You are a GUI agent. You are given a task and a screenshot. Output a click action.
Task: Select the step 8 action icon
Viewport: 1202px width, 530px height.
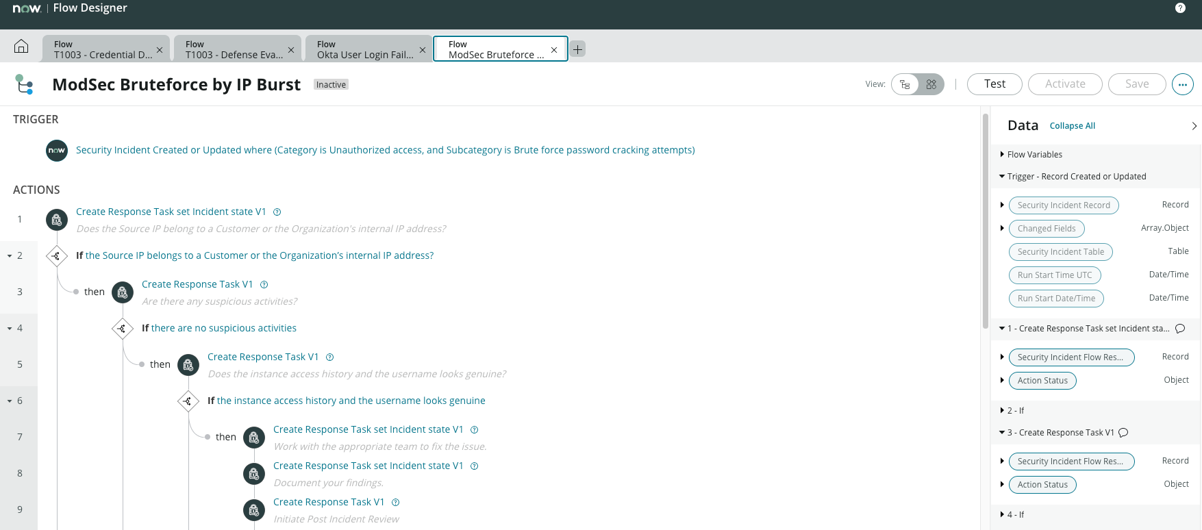(254, 474)
